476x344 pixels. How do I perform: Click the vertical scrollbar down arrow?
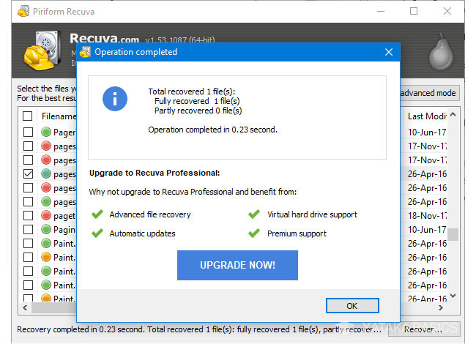(453, 296)
